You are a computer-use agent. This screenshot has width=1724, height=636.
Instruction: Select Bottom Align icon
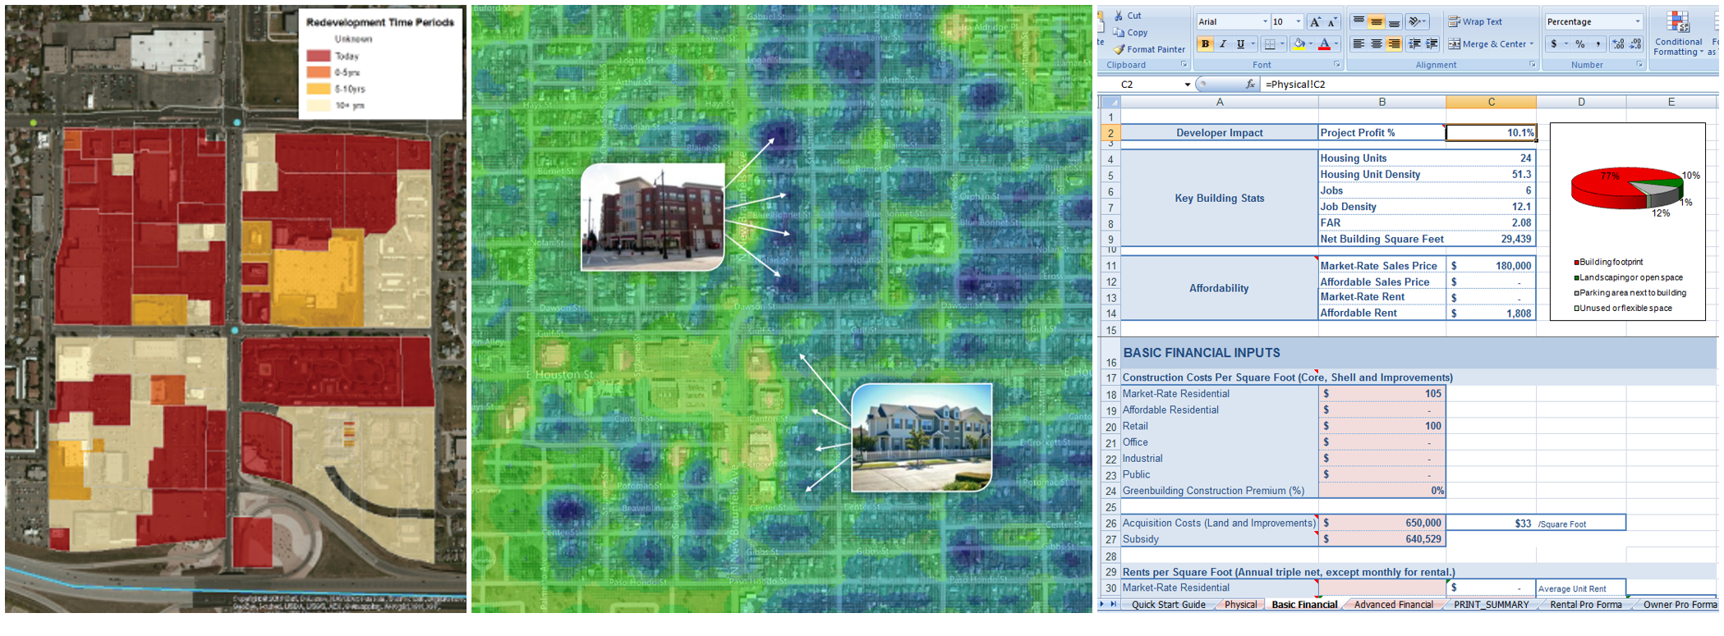coord(1393,22)
